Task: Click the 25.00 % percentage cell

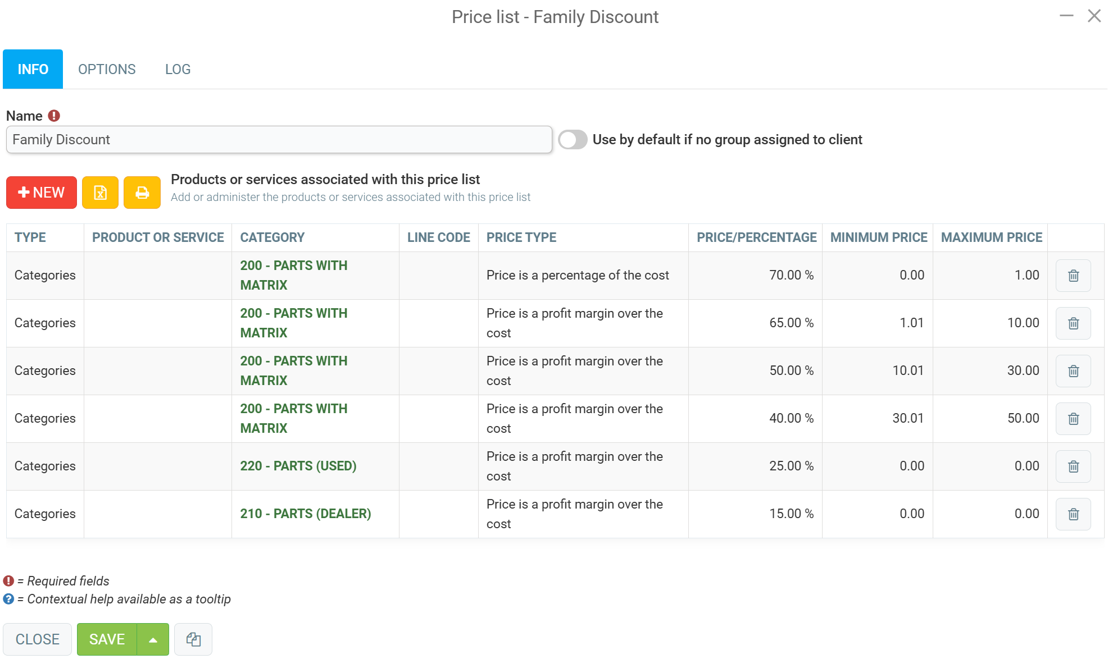Action: point(755,466)
